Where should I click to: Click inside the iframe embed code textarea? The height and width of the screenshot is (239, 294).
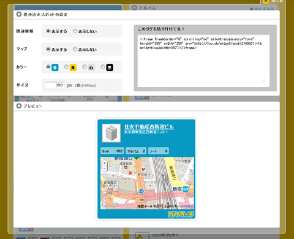tap(203, 61)
